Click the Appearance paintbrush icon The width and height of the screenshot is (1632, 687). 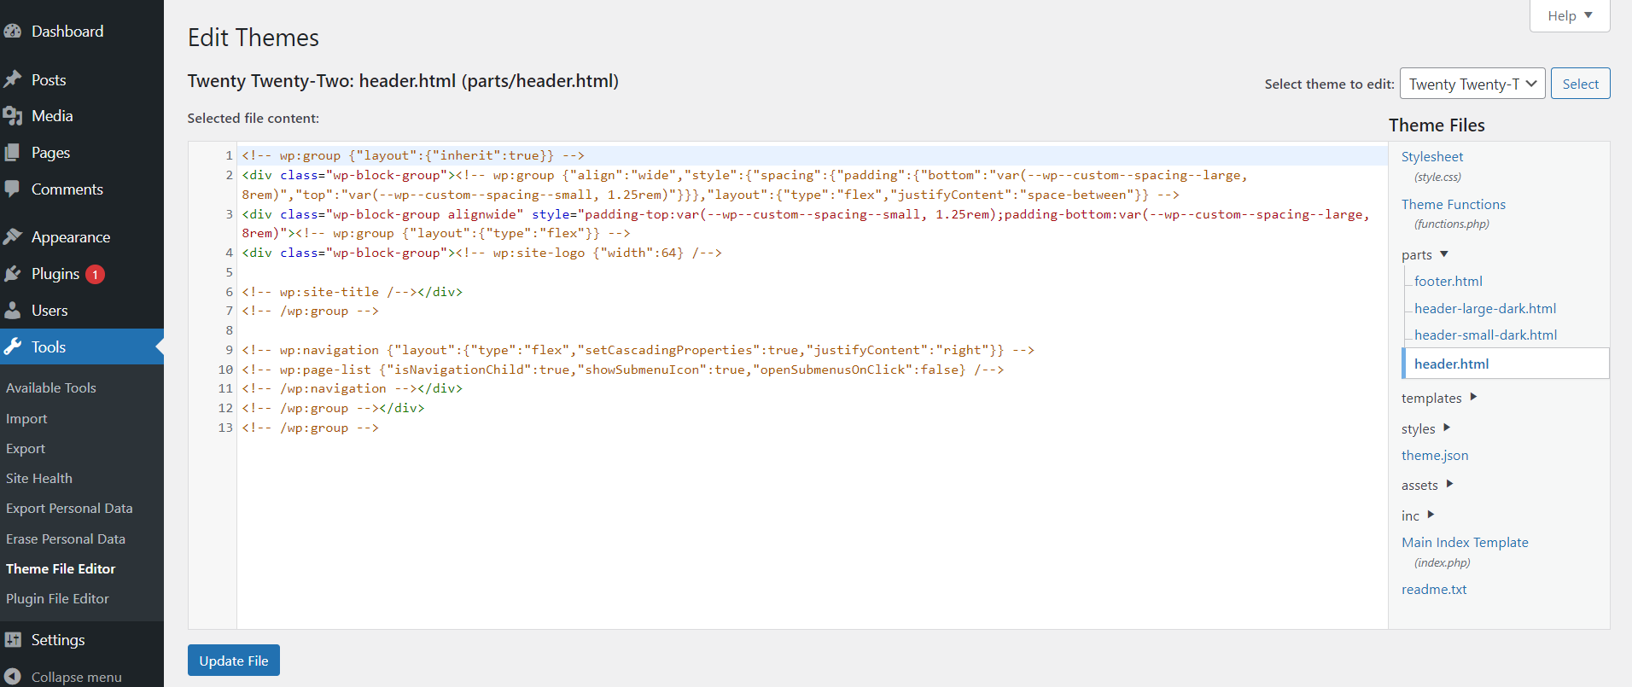tap(12, 237)
